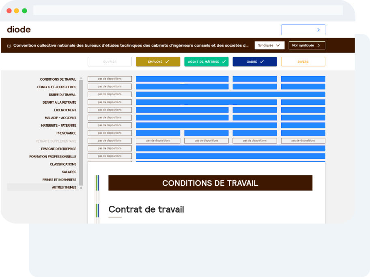This screenshot has width=370, height=277.
Task: Click color stripe beside Conditions de travail header
Action: [x=97, y=183]
